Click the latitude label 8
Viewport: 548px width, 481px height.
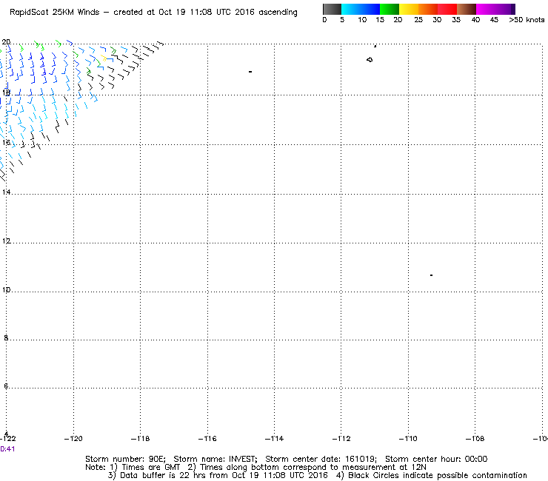6,337
